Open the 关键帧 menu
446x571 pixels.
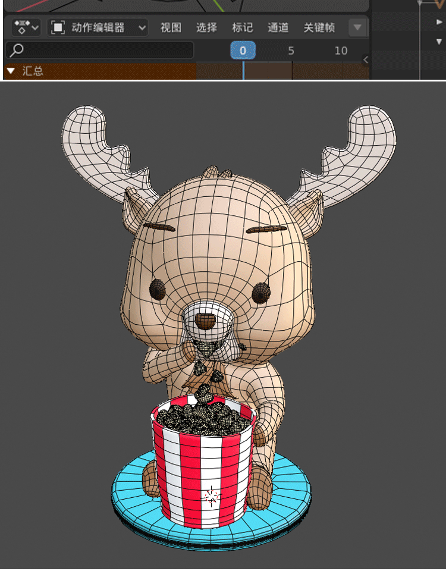click(319, 27)
